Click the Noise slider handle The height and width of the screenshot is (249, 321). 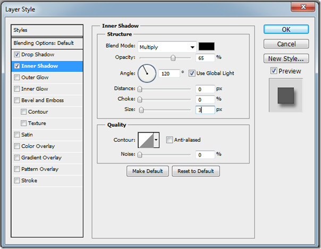coord(140,154)
